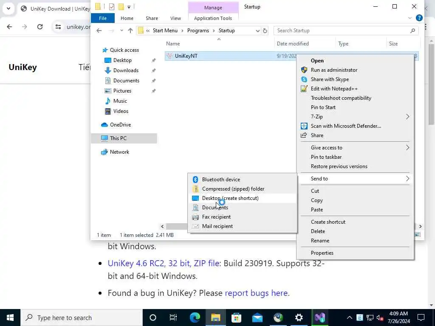Open the Home ribbon tab
The height and width of the screenshot is (326, 435).
click(x=127, y=18)
